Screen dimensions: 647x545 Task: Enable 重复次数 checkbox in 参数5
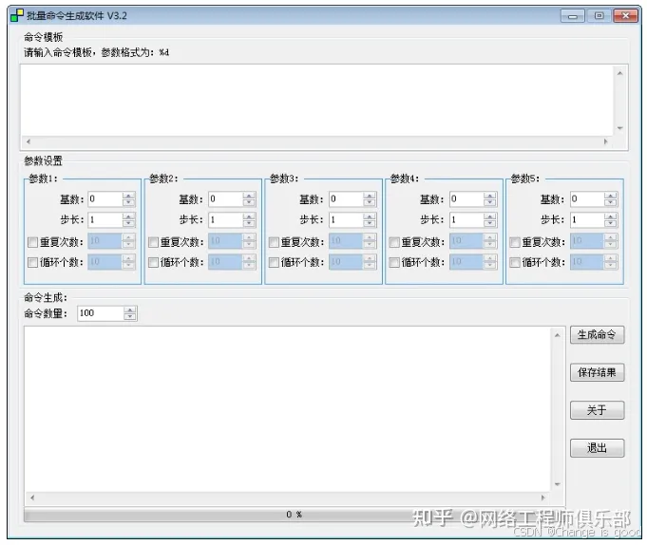tap(515, 242)
